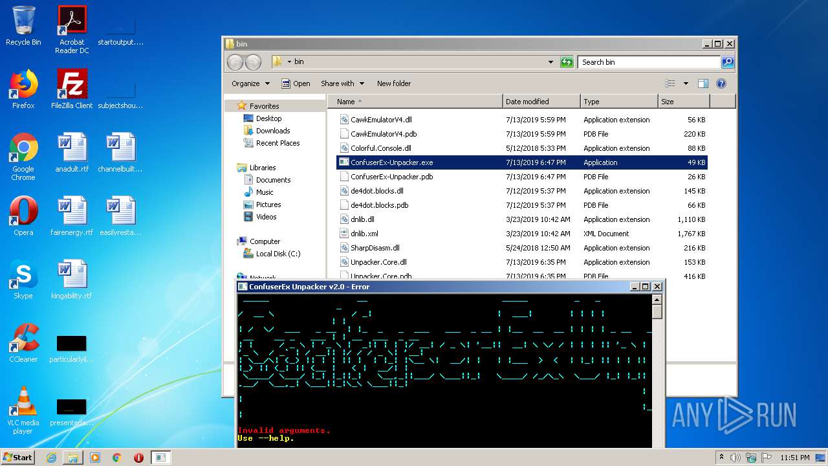
Task: Open channelbuilt rtf desktop file
Action: pyautogui.click(x=120, y=153)
